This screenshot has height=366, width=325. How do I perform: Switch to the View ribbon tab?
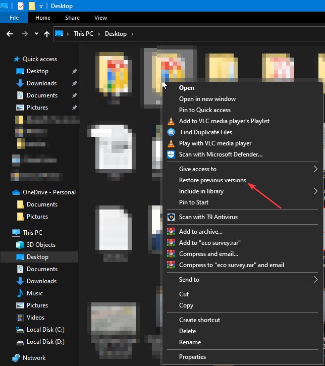tap(100, 18)
